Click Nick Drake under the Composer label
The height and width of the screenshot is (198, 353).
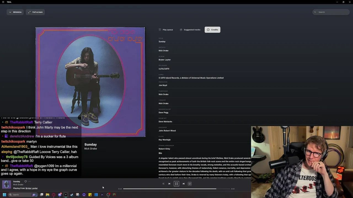click(164, 94)
